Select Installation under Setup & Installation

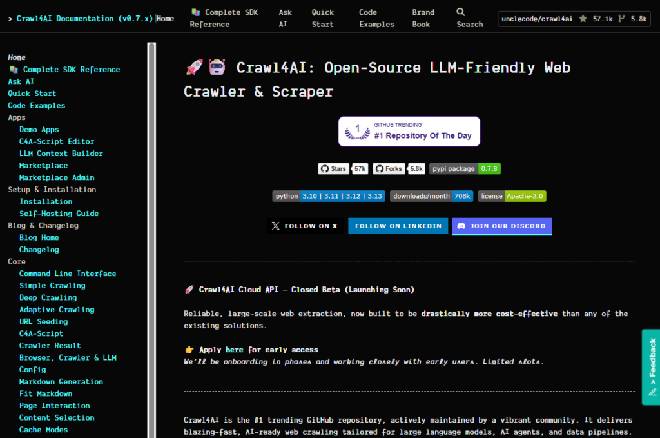pyautogui.click(x=46, y=201)
